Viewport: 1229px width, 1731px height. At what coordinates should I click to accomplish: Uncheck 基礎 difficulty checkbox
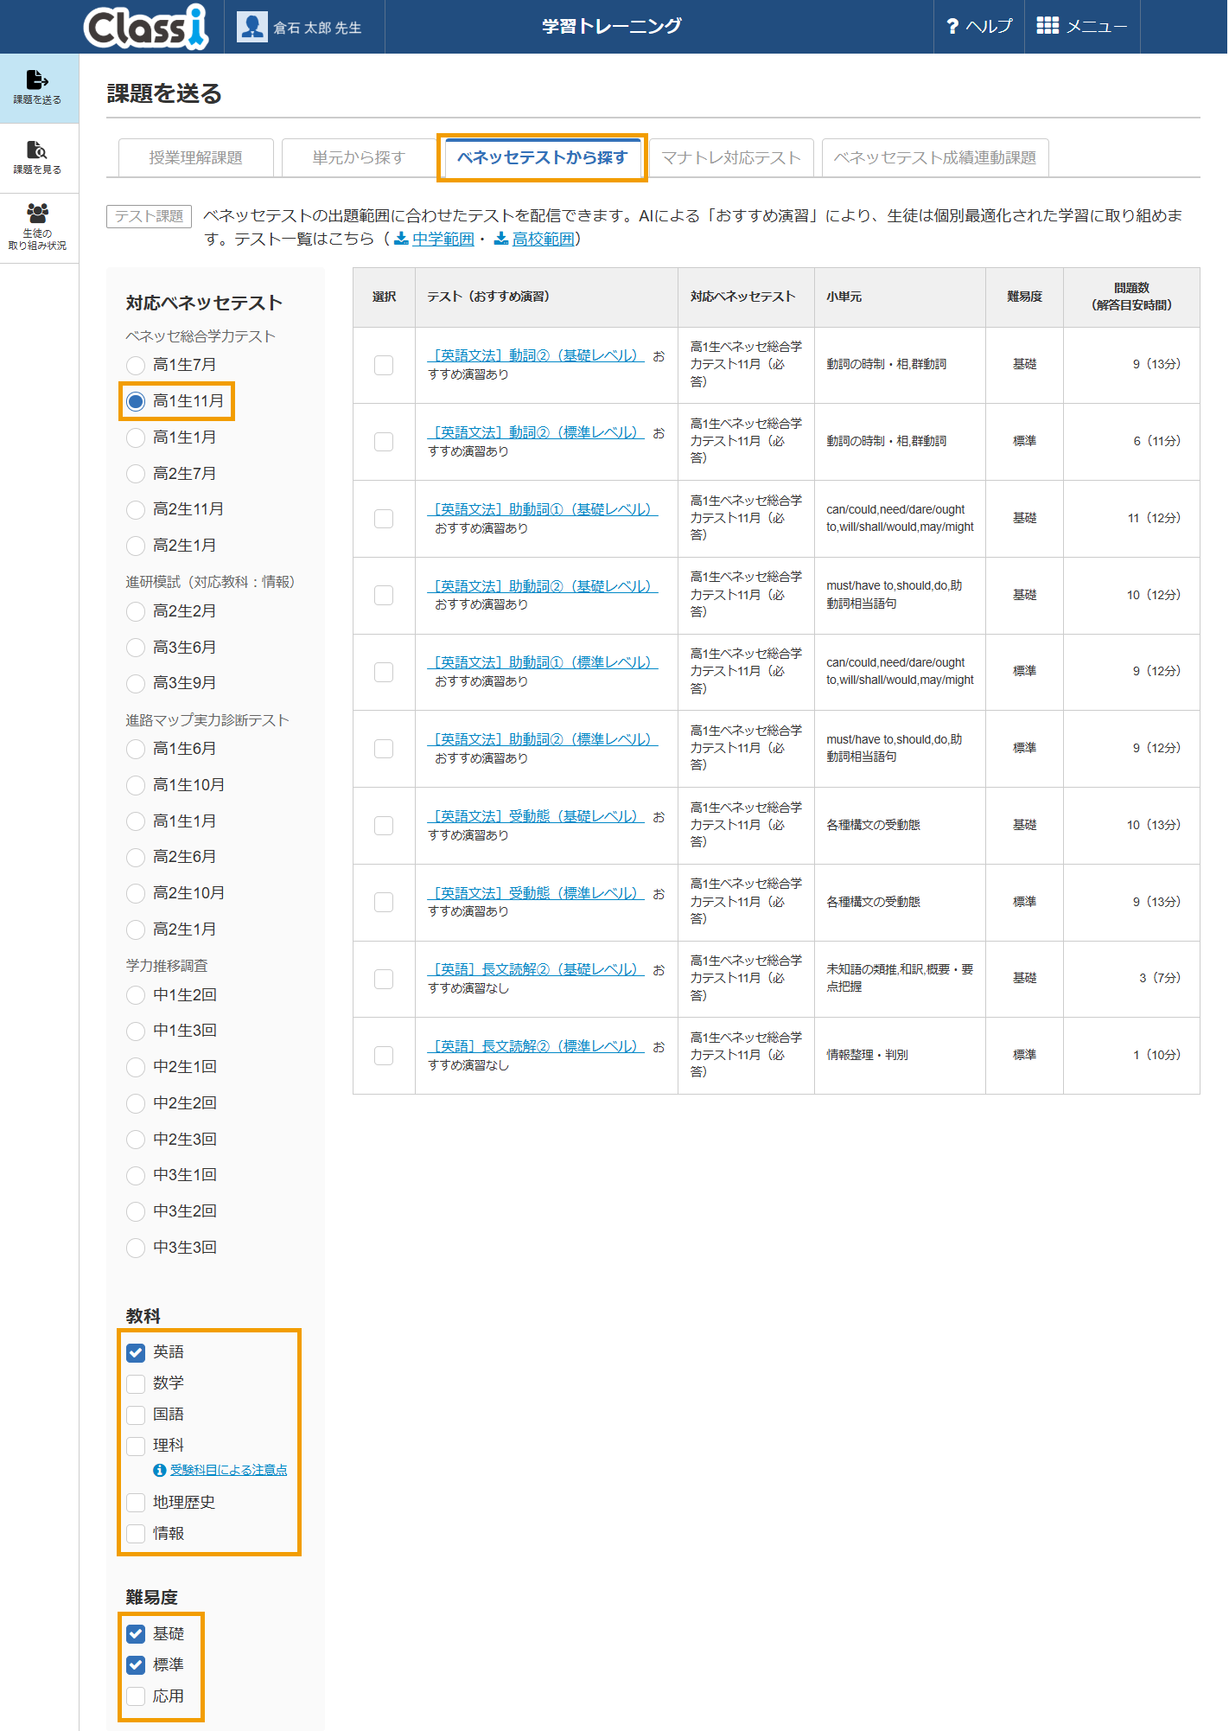tap(136, 1634)
